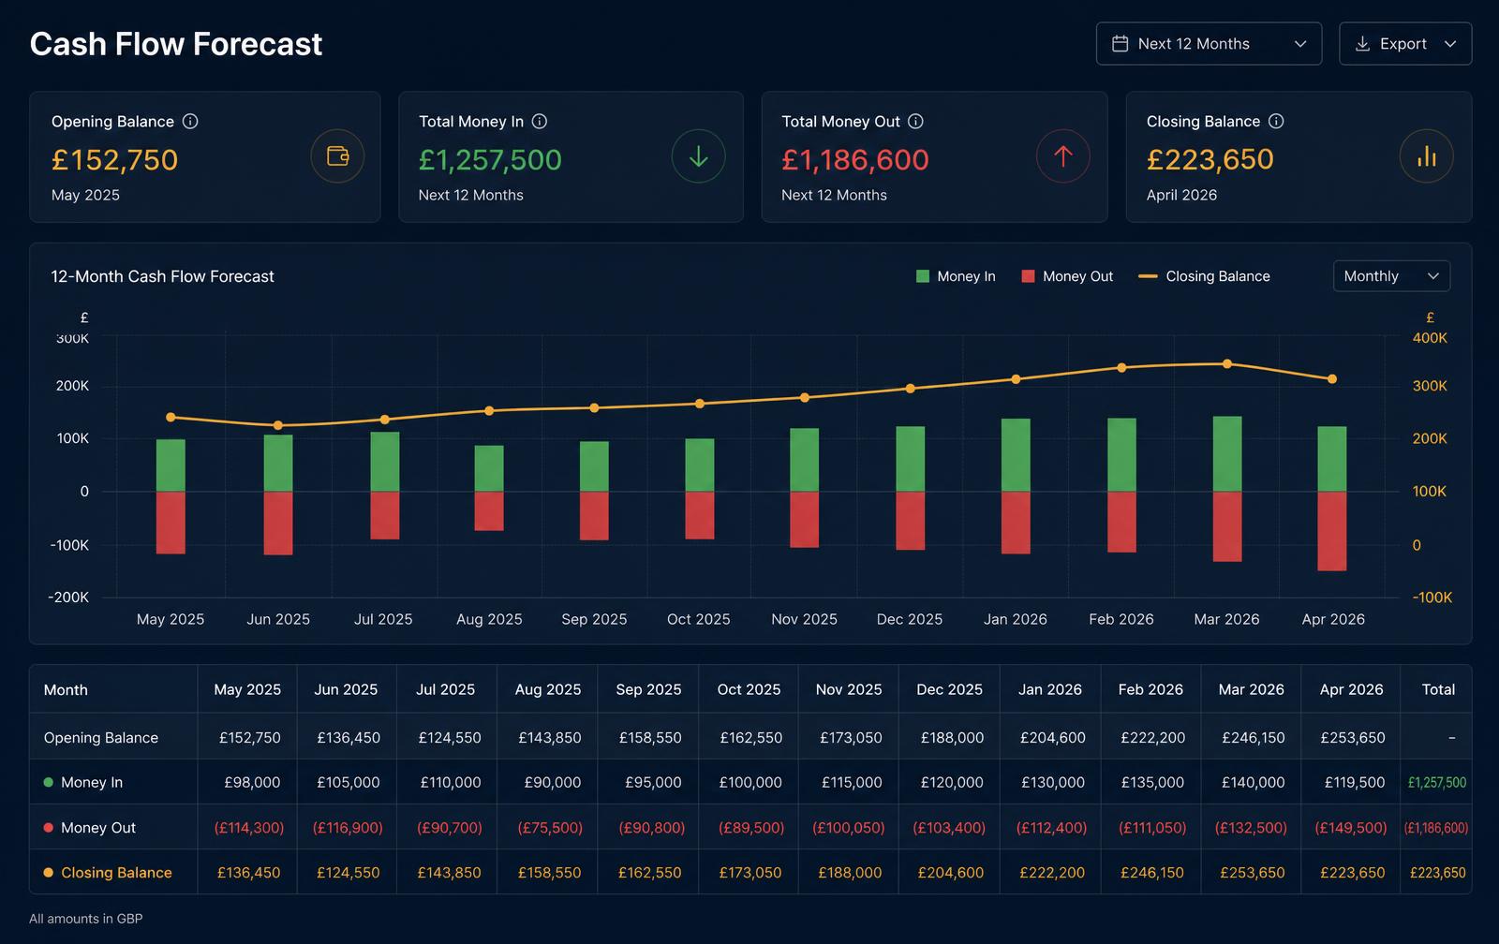Open the Monthly interval dropdown
Image resolution: width=1499 pixels, height=944 pixels.
pos(1391,276)
